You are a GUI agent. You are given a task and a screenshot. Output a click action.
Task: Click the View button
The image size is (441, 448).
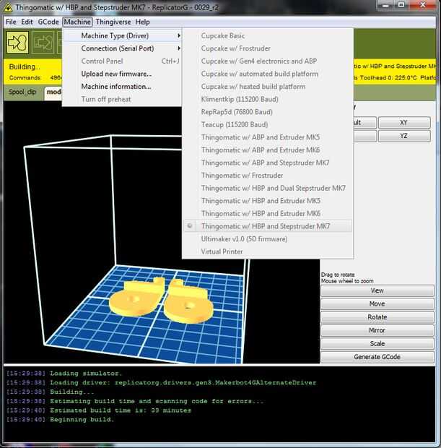[377, 290]
